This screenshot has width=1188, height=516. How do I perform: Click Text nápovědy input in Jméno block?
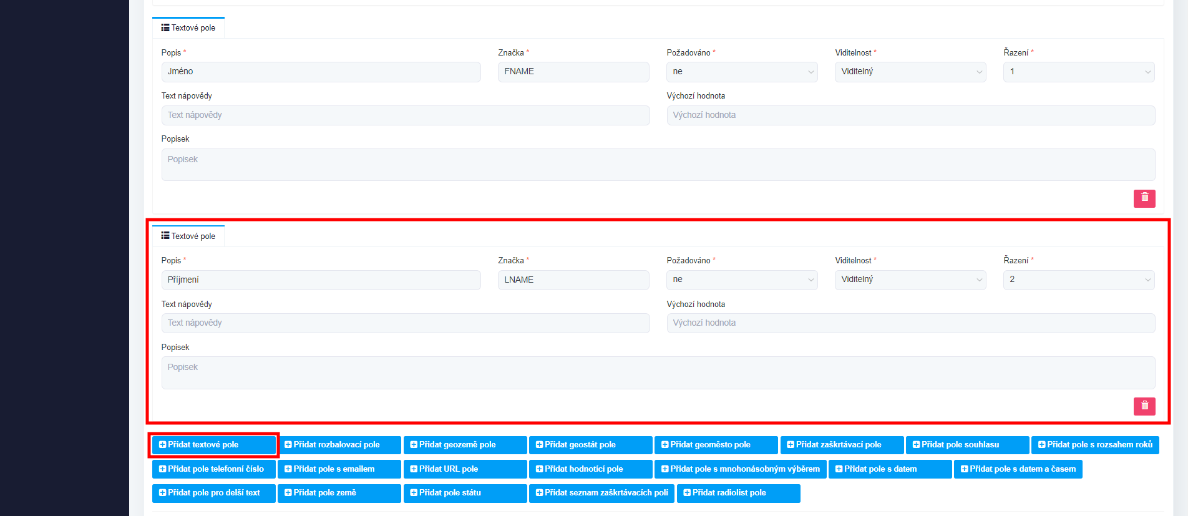pyautogui.click(x=406, y=115)
